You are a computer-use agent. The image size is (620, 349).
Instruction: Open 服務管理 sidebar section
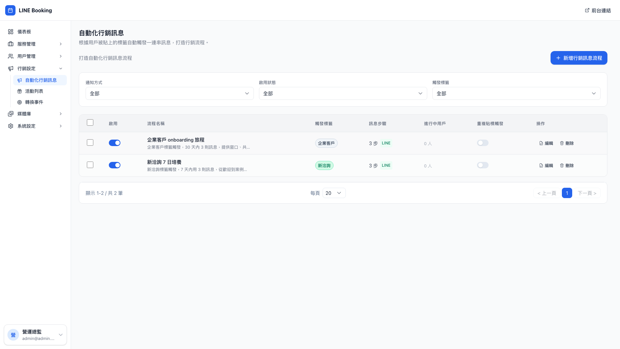click(36, 44)
